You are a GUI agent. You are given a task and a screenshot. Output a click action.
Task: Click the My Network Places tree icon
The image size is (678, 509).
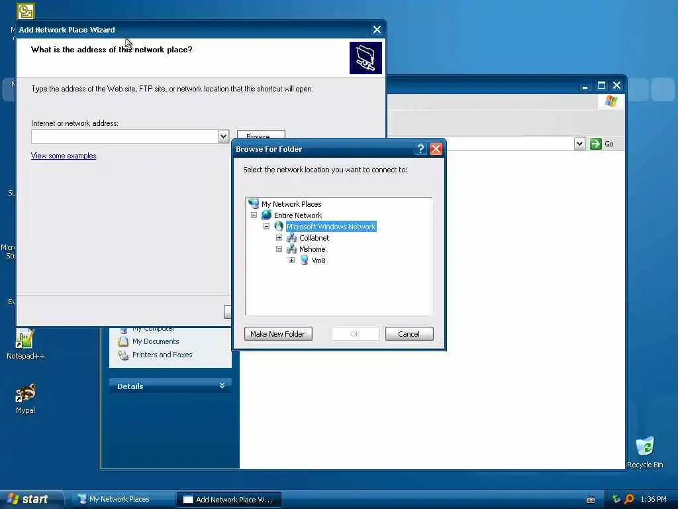(254, 203)
